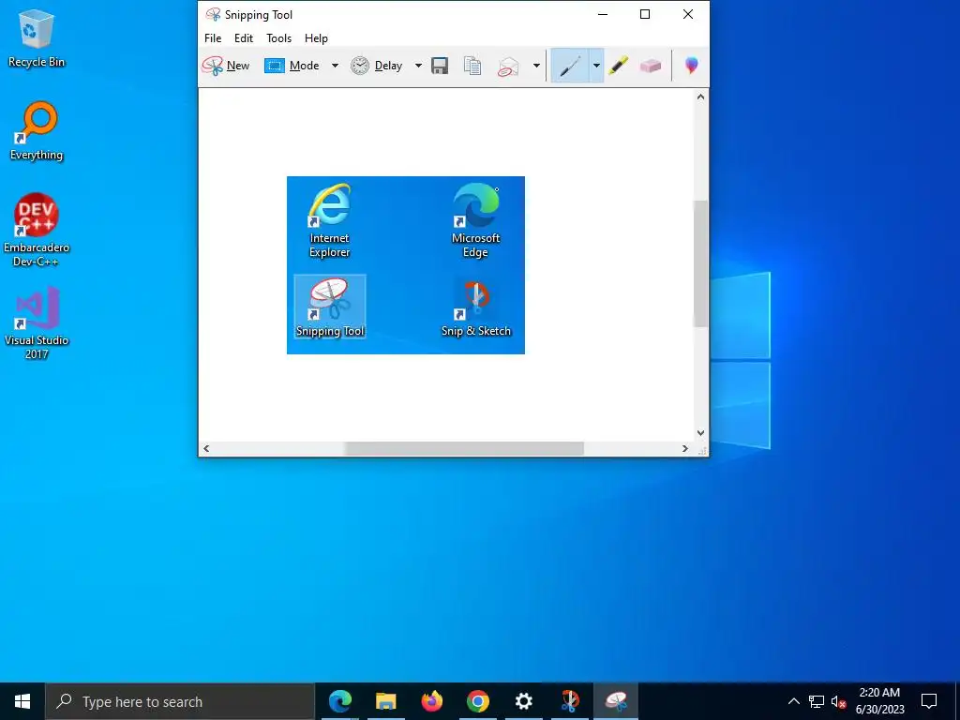Viewport: 960px width, 720px height.
Task: Expand the Mode dropdown arrow
Action: click(x=335, y=66)
